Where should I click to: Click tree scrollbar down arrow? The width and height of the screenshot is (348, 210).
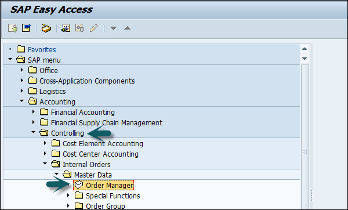point(304,59)
